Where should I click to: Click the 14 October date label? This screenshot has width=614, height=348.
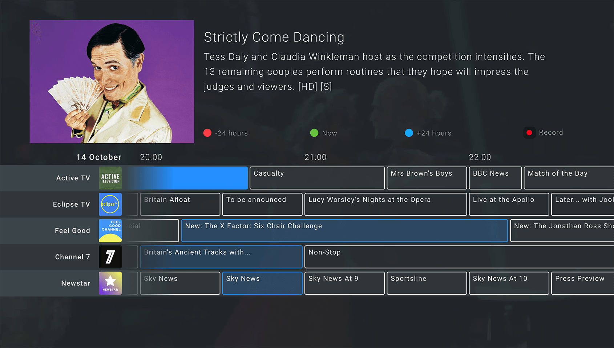tap(99, 157)
